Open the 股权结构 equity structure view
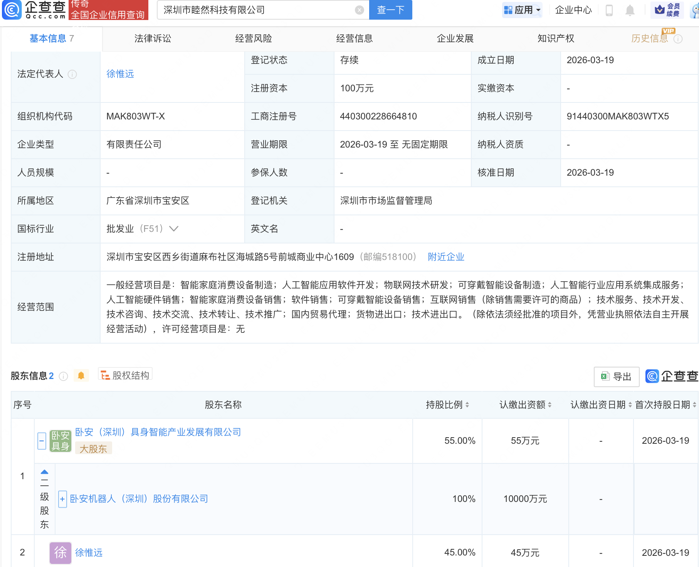 tap(125, 376)
